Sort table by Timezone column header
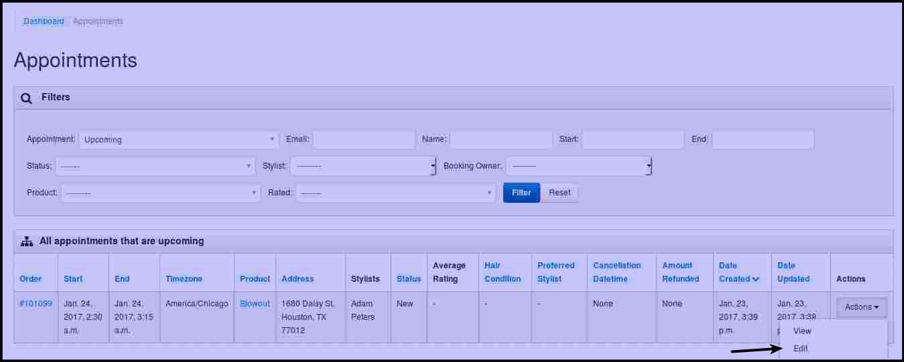This screenshot has width=904, height=362. 184,279
